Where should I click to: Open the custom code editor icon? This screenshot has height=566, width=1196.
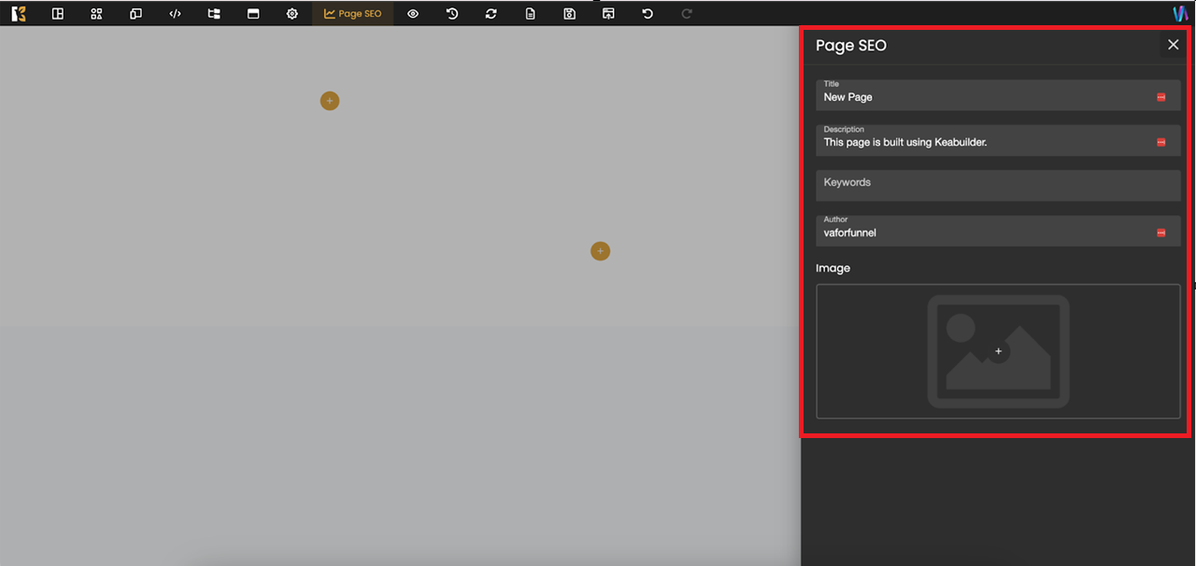pyautogui.click(x=175, y=14)
